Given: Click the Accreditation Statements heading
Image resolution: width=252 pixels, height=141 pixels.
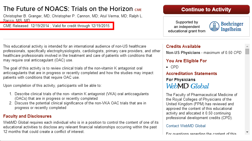Looking at the screenshot, I should click(191, 74).
